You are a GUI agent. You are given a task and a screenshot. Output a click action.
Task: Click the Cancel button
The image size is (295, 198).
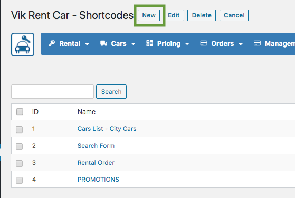(234, 15)
